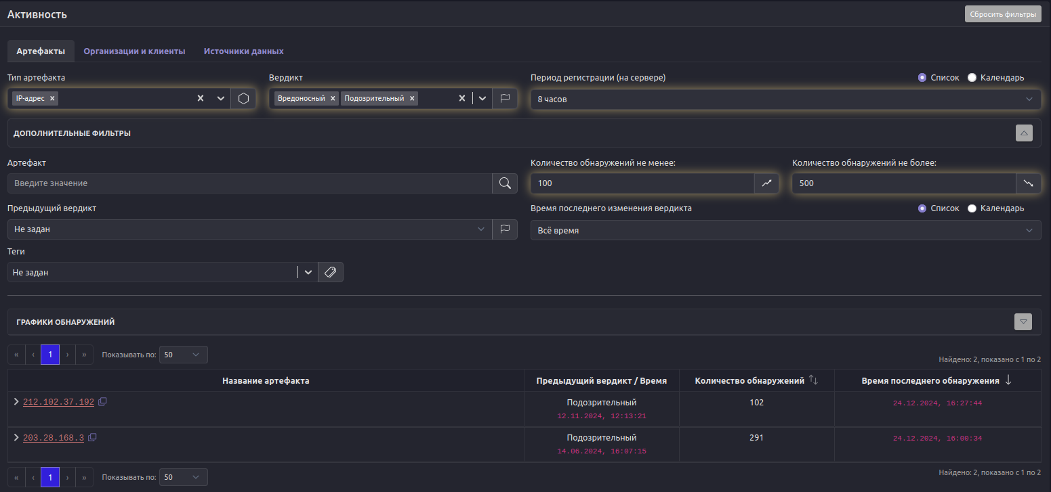Open artifact link 203.28.168.3
Viewport: 1051px width, 492px height.
[x=54, y=438]
